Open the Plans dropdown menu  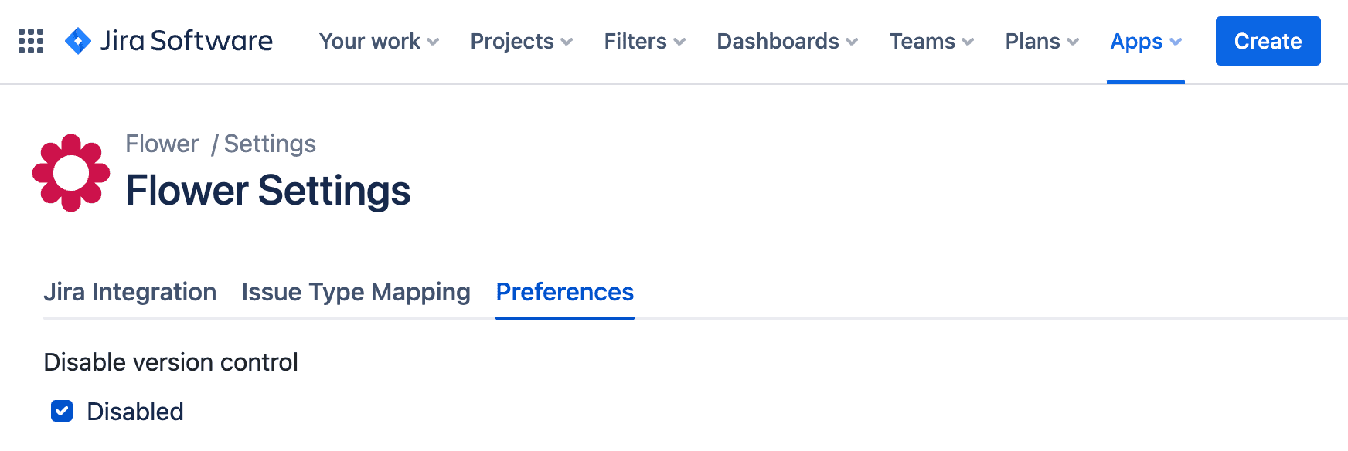tap(1041, 41)
